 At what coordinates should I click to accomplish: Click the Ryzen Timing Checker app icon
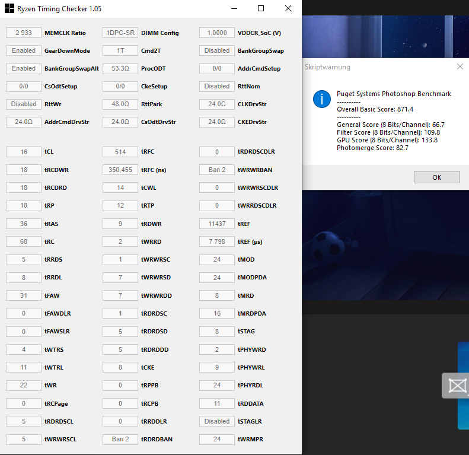[x=9, y=8]
